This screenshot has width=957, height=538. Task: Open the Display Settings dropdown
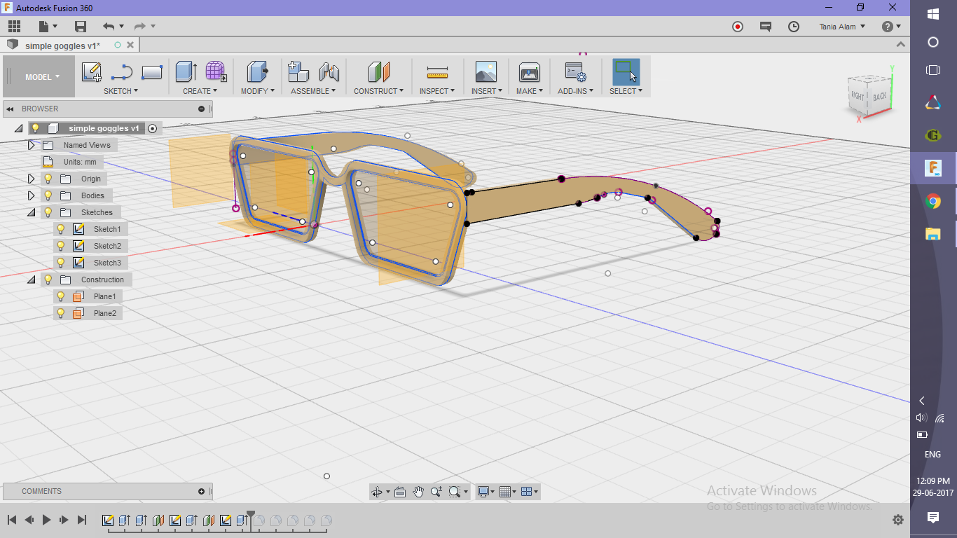point(486,492)
